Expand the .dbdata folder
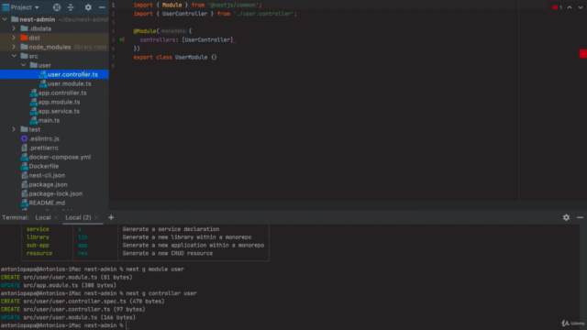The height and width of the screenshot is (330, 587). pyautogui.click(x=14, y=28)
